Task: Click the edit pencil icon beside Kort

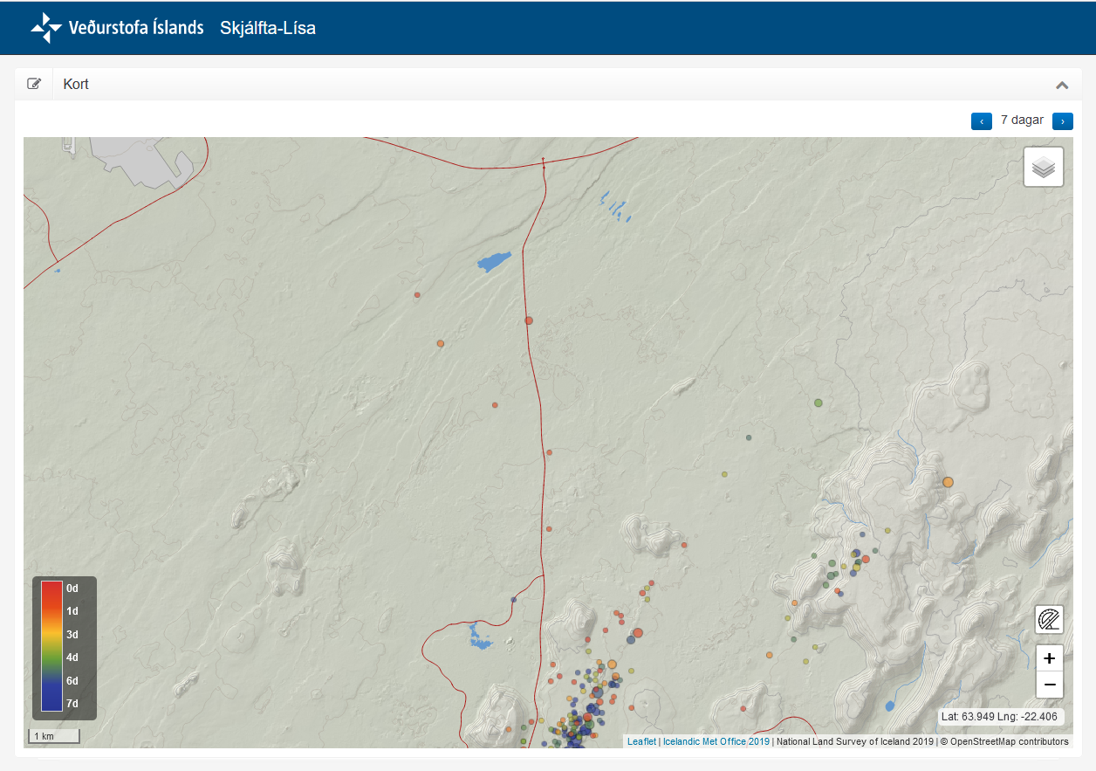Action: [34, 85]
